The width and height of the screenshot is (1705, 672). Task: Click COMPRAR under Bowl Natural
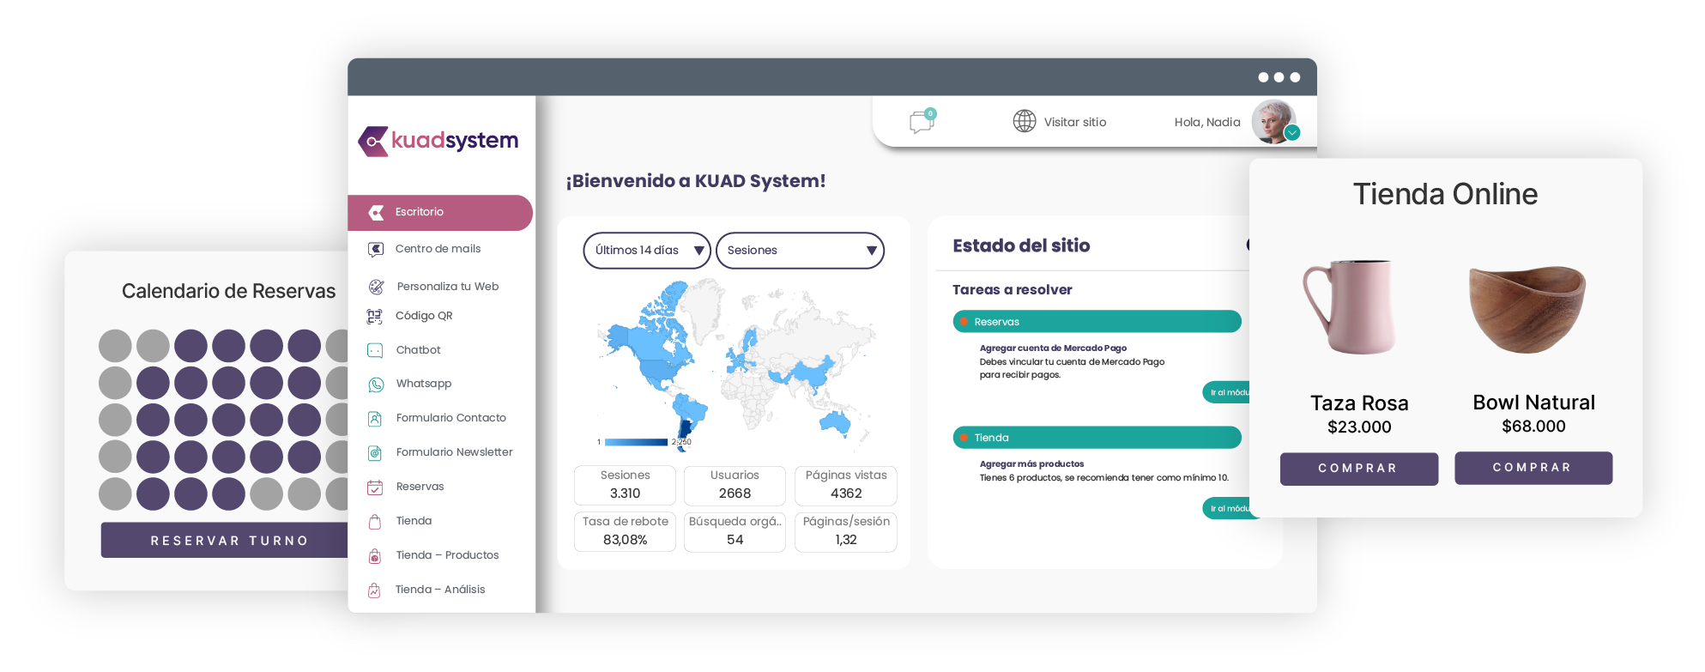pos(1533,468)
